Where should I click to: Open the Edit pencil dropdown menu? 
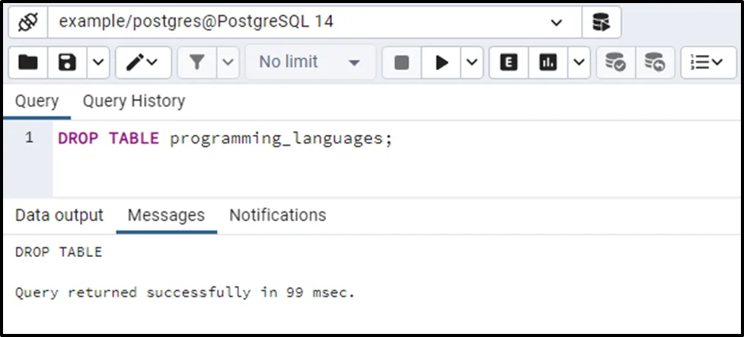coord(143,63)
